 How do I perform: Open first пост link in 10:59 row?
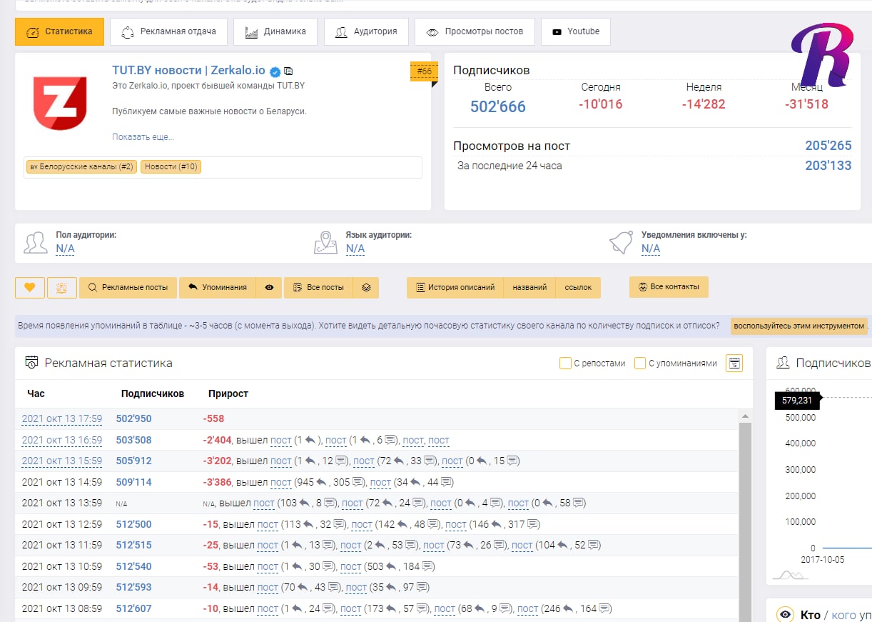click(268, 567)
